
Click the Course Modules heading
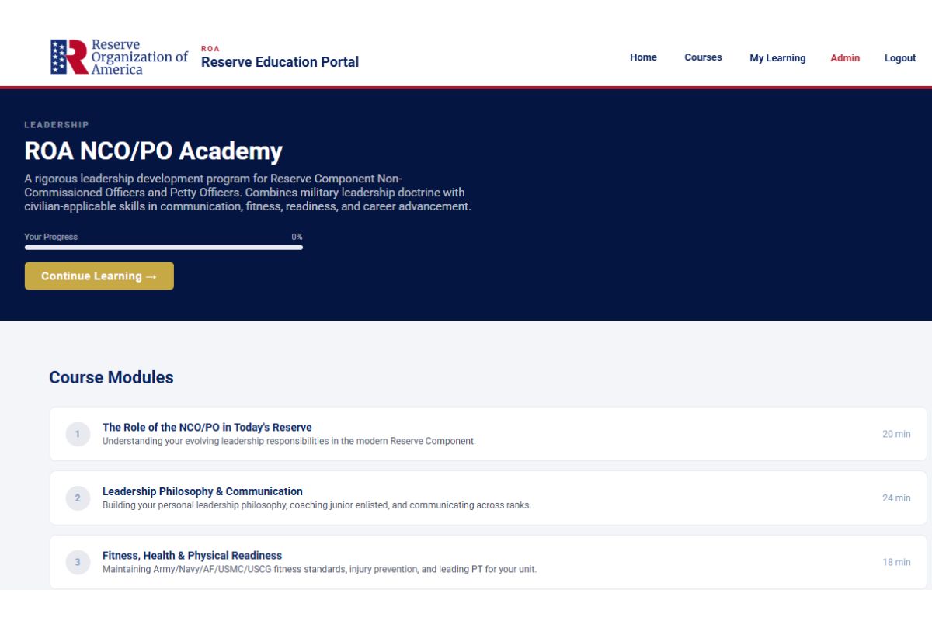click(111, 377)
